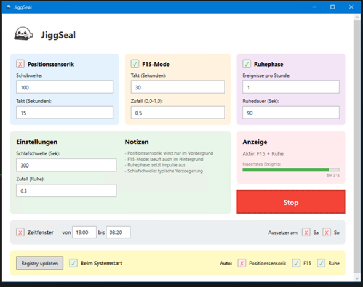Click the JiggSeal seal logo image
The height and width of the screenshot is (287, 363).
(x=23, y=34)
